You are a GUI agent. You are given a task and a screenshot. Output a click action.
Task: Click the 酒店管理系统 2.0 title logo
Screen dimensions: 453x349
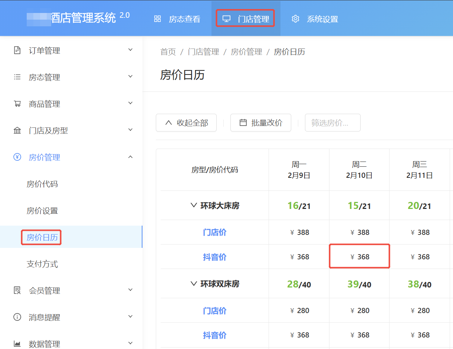(78, 18)
